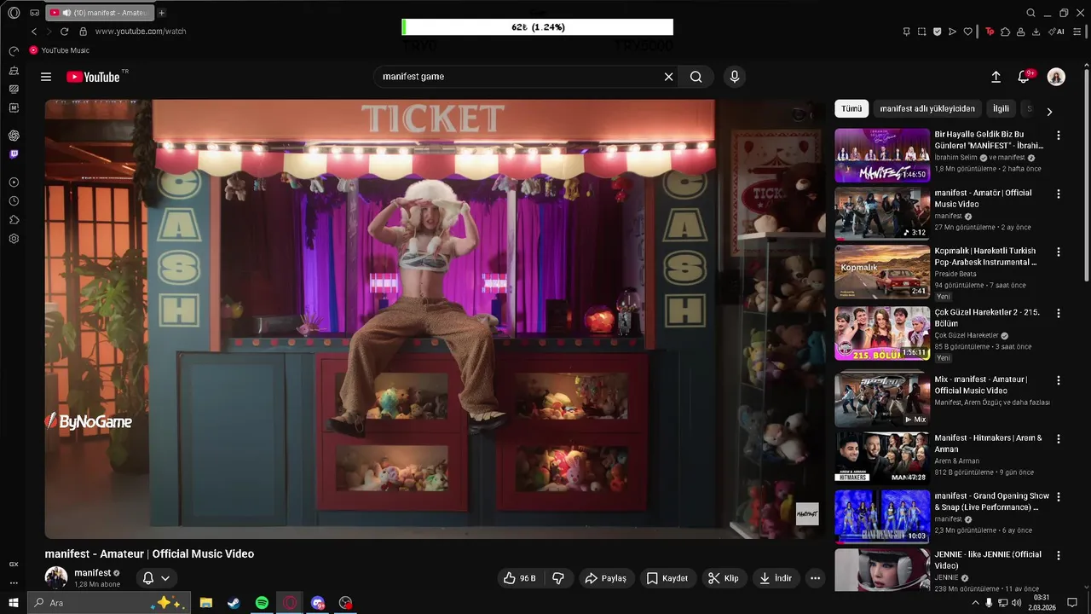Open the sidebar AI chat icon
This screenshot has height=614, width=1091.
click(14, 136)
